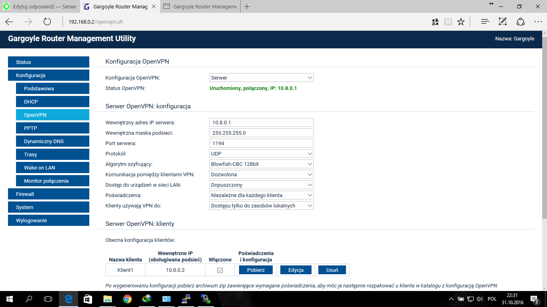Select the Konfiguracja menu section

click(48, 75)
